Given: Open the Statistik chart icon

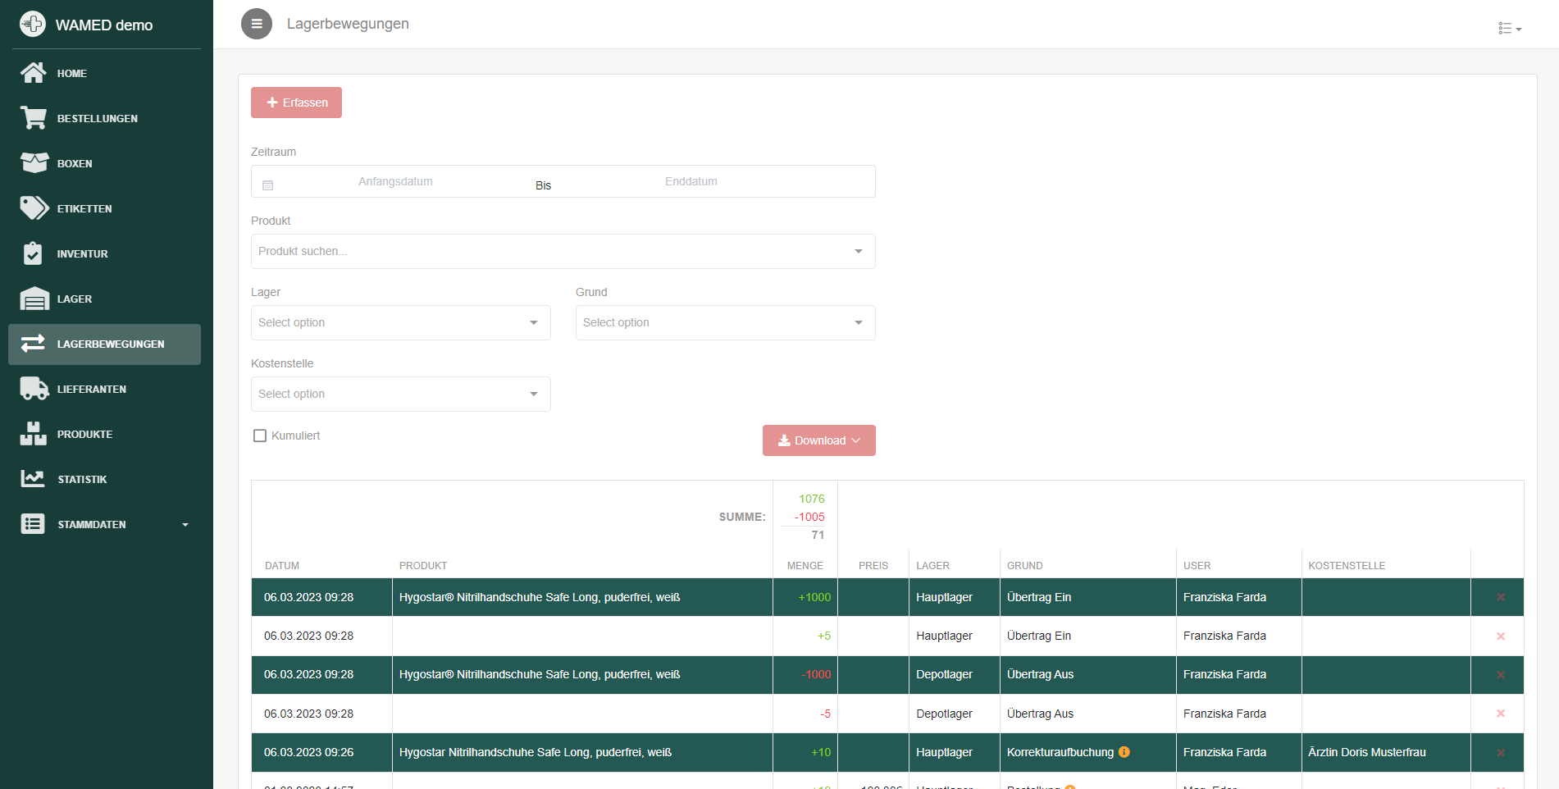Looking at the screenshot, I should (x=34, y=479).
